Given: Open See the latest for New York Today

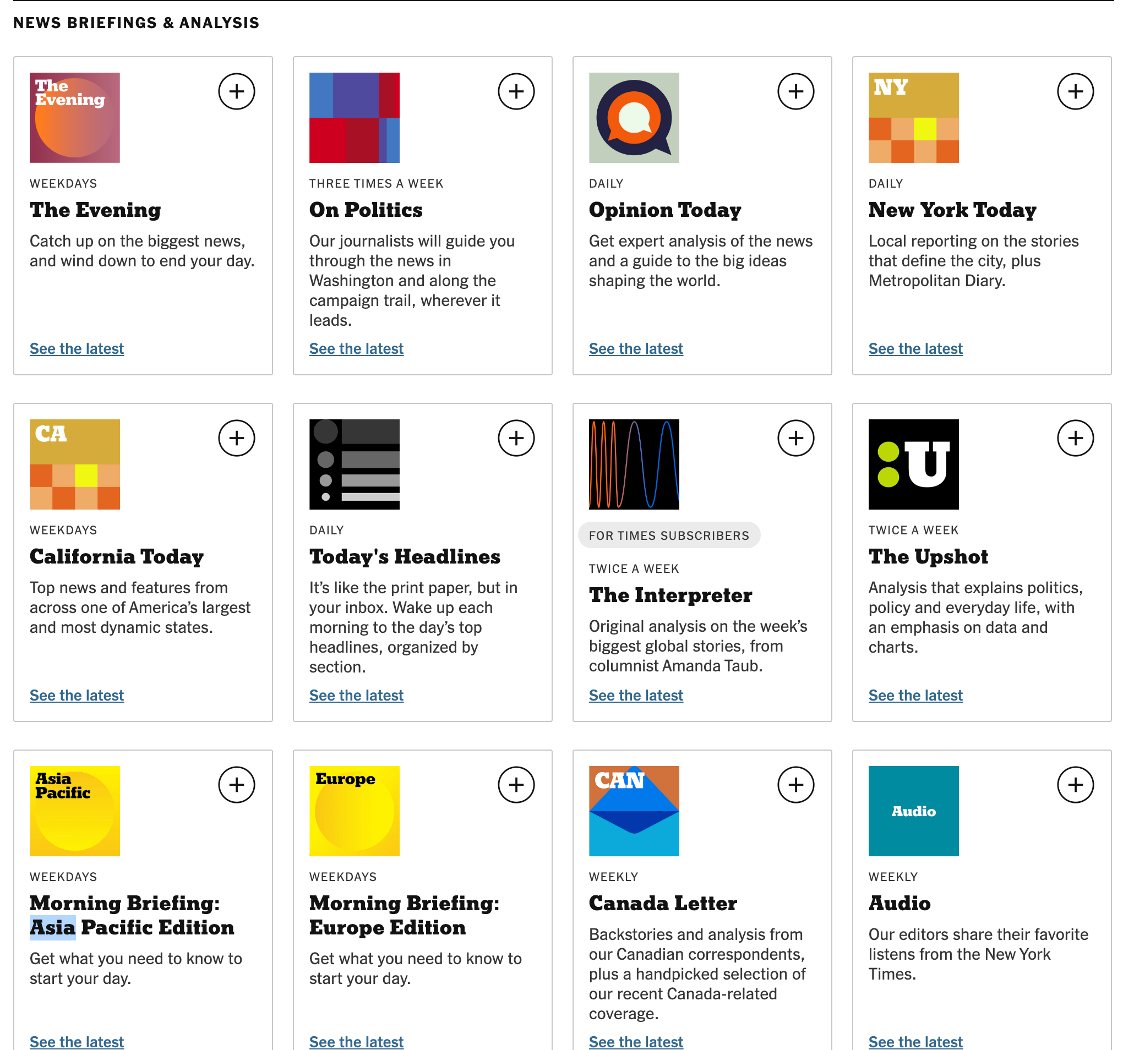Looking at the screenshot, I should click(915, 349).
